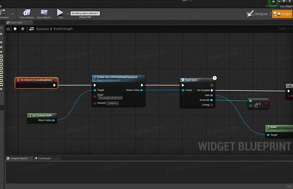
Task: Go back with the left arrow icon
Action: (15, 29)
